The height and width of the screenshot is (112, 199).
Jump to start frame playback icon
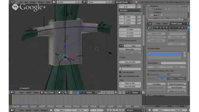(x=108, y=110)
